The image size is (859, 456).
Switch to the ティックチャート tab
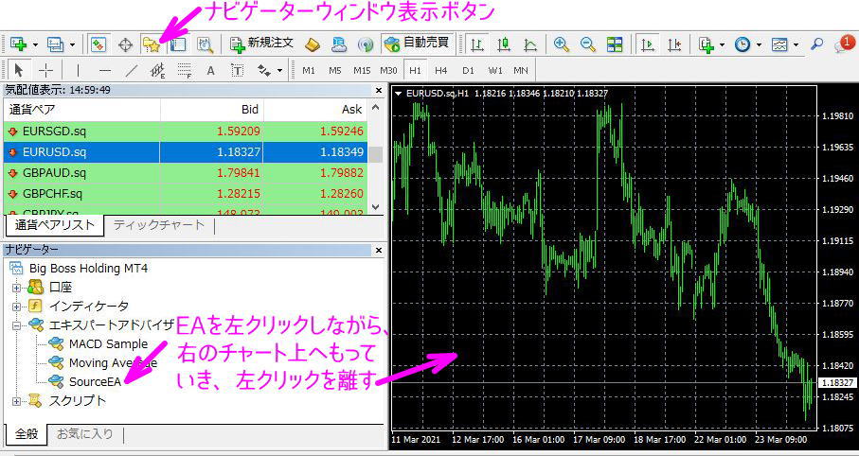(159, 224)
